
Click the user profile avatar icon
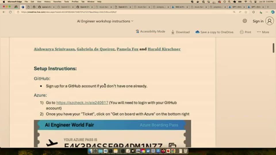tap(269, 21)
